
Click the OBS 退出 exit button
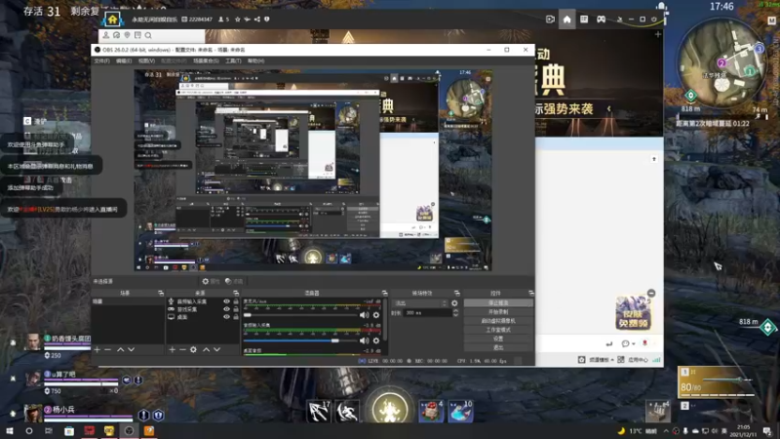(x=498, y=347)
